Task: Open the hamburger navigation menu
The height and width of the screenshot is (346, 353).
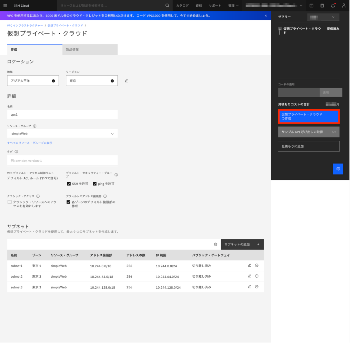Action: coord(6,6)
